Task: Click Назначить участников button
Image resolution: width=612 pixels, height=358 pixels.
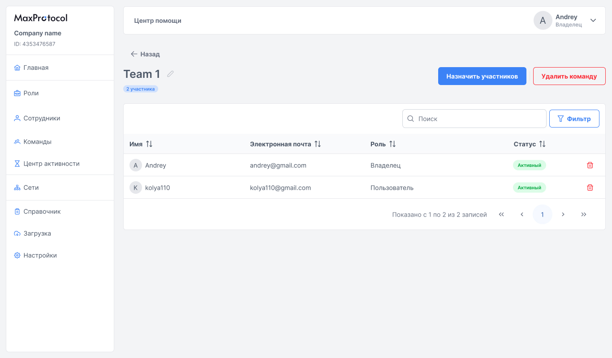Action: (482, 76)
